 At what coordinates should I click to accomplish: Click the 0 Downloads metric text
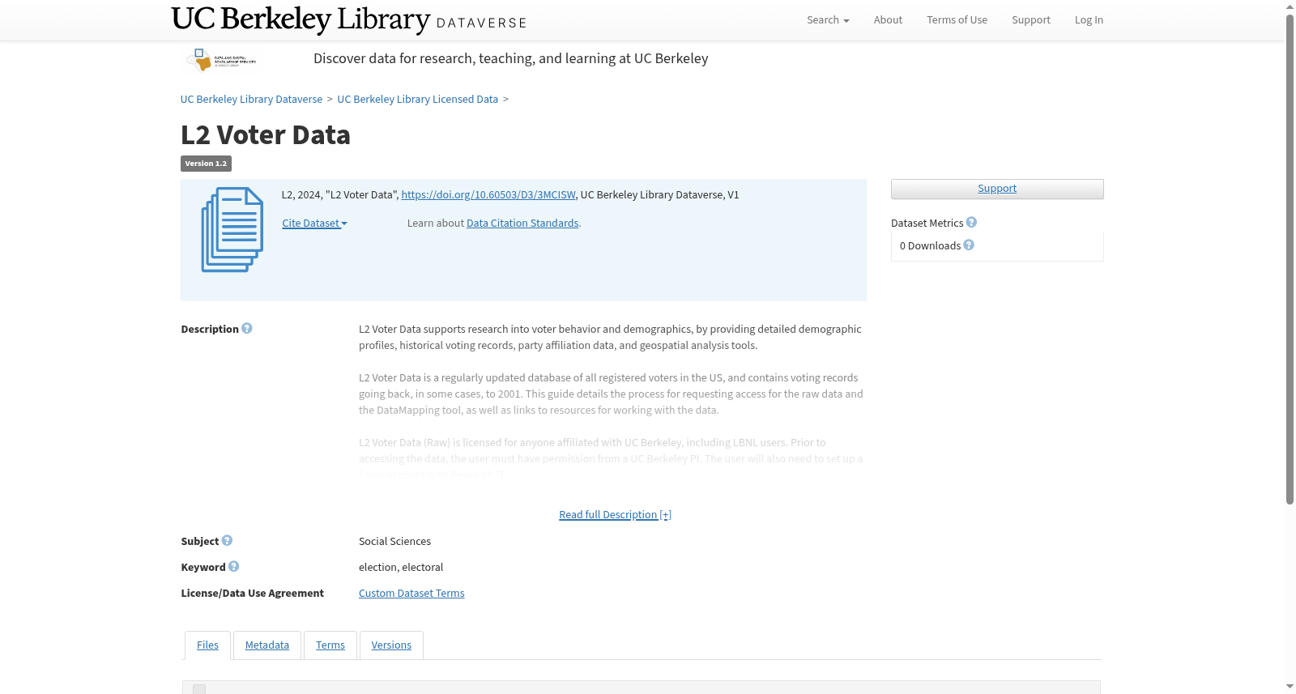tap(930, 246)
